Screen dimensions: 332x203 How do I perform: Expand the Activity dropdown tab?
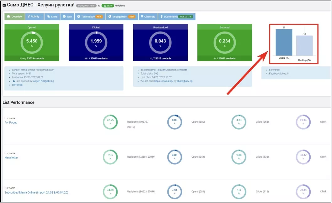[x=34, y=17]
